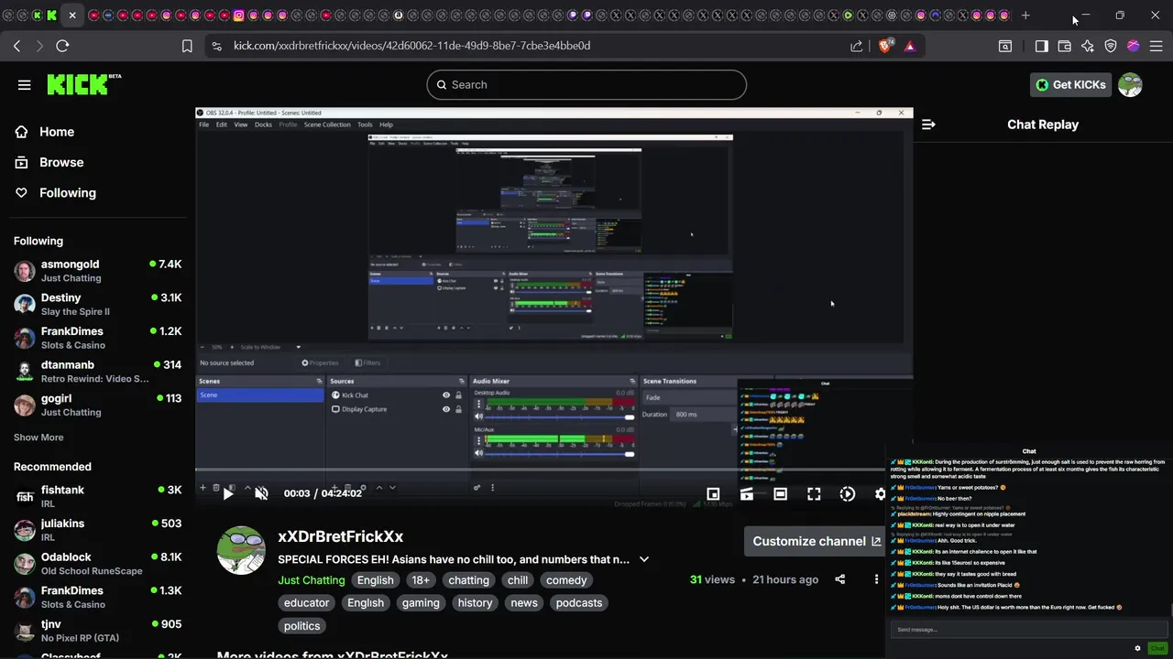Click xXDrBretFrickXx channel name
The height and width of the screenshot is (659, 1173).
pyautogui.click(x=341, y=537)
